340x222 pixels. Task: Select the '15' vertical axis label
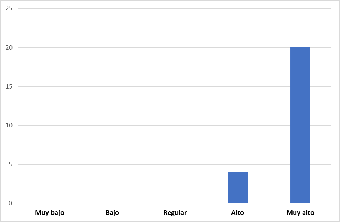9,86
